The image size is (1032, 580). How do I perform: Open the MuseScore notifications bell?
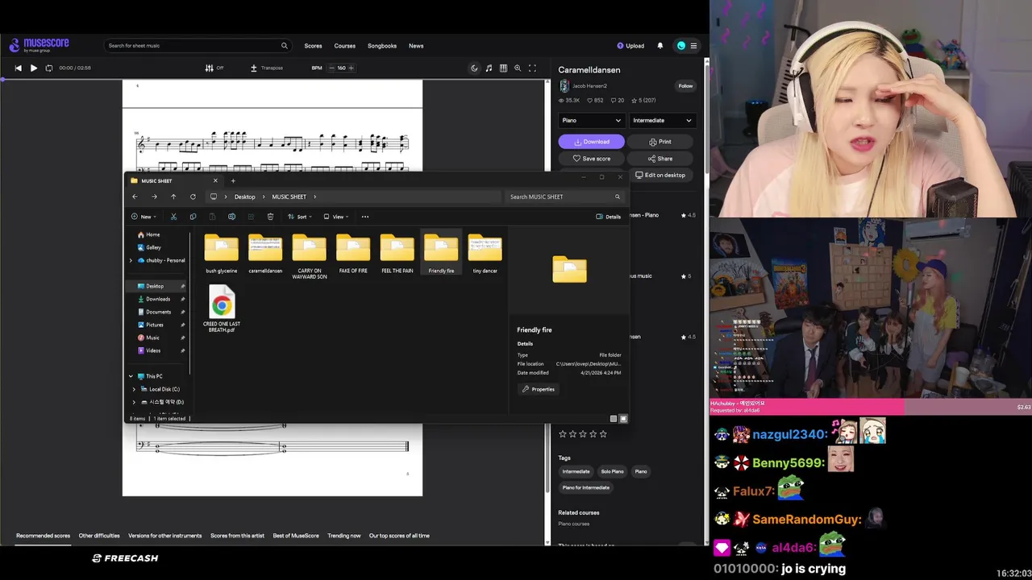click(660, 46)
